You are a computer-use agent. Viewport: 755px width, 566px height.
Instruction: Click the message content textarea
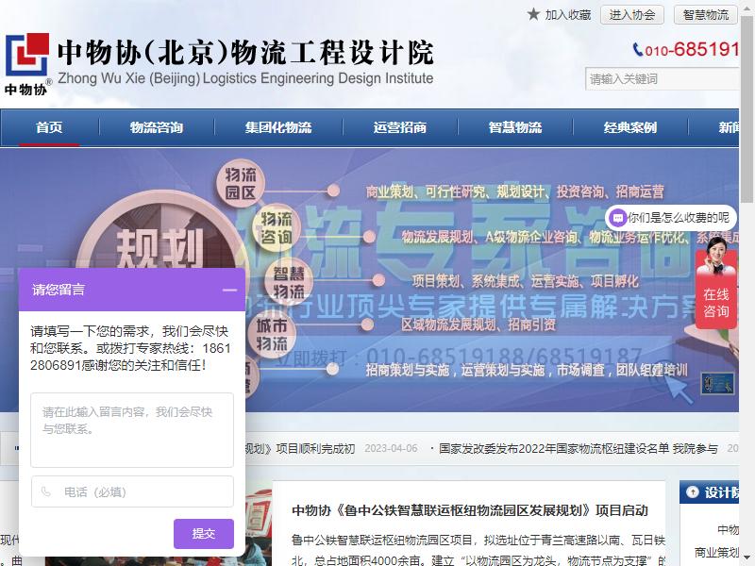click(132, 430)
